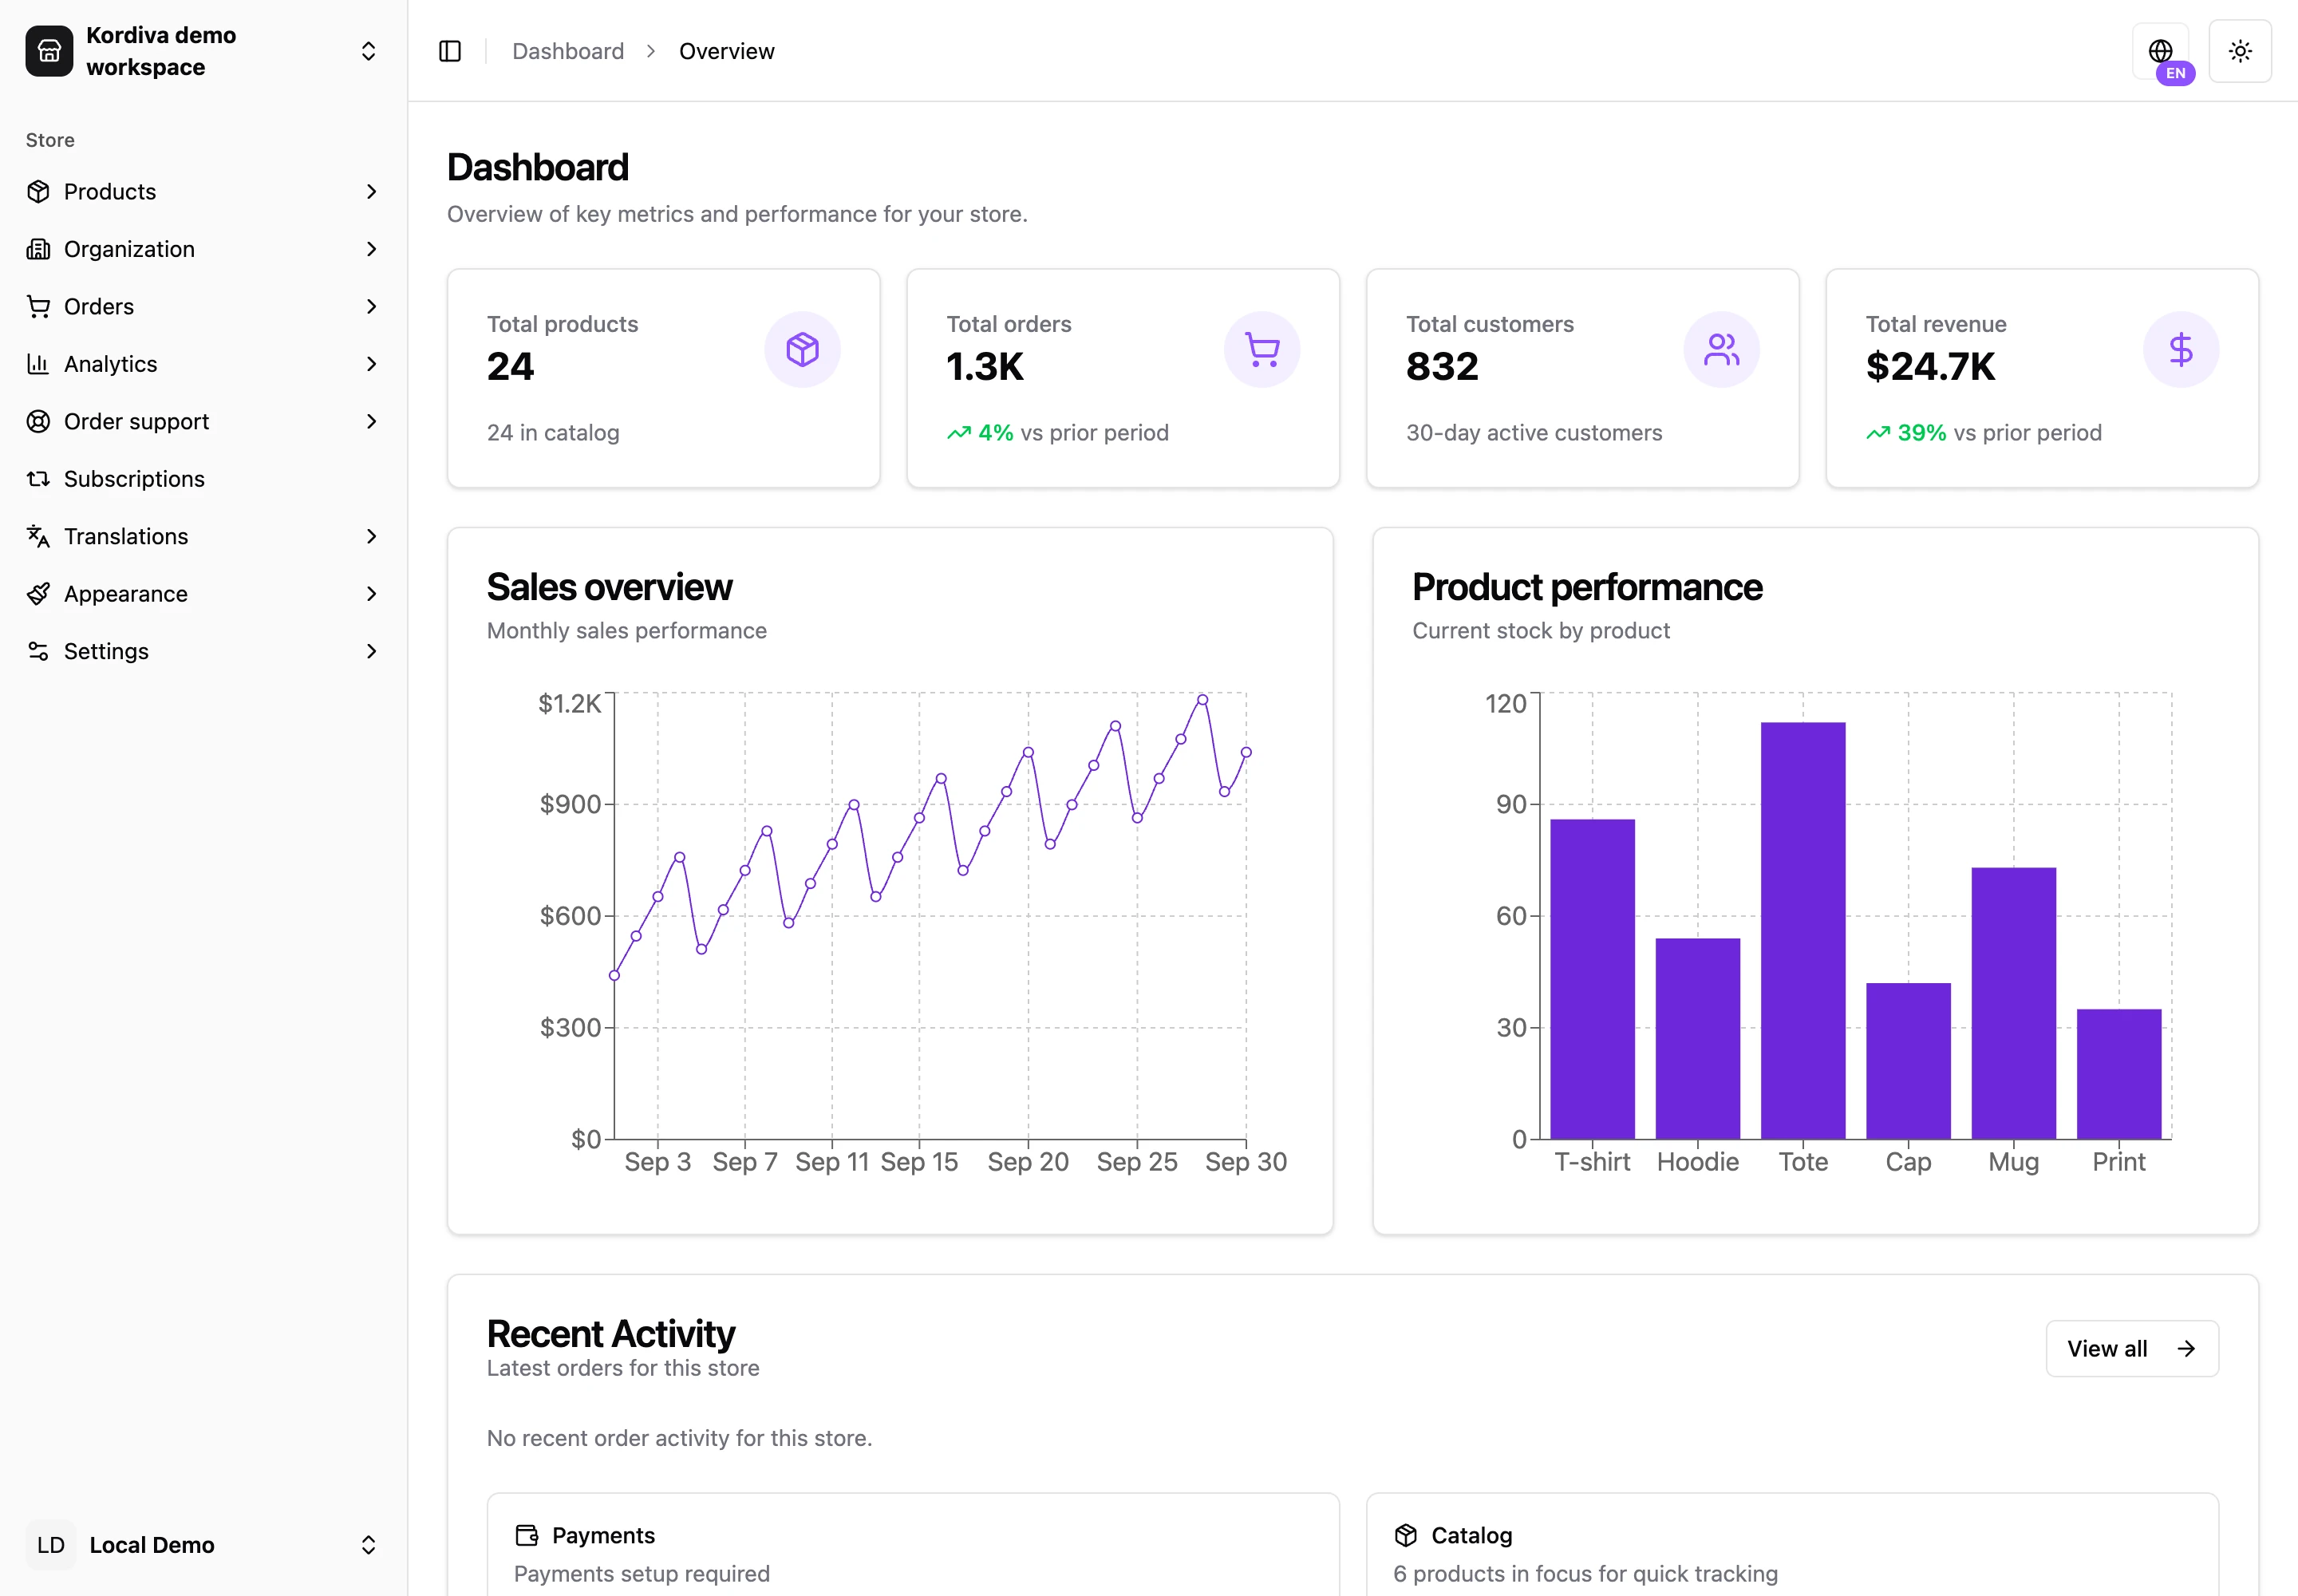Click the orders 4% trend arrow icon
Image resolution: width=2298 pixels, height=1596 pixels.
[959, 433]
